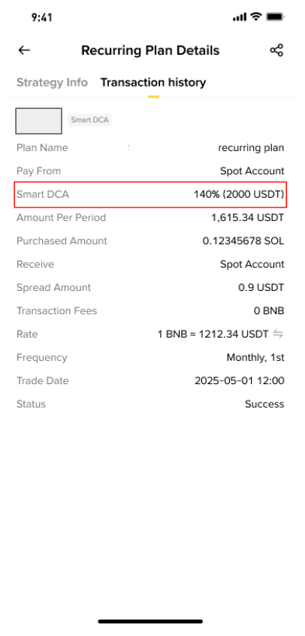Tap the battery status icon

(275, 17)
